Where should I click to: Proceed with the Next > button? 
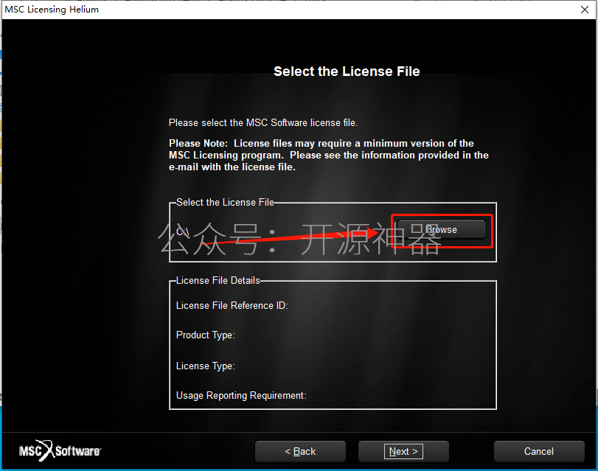403,452
